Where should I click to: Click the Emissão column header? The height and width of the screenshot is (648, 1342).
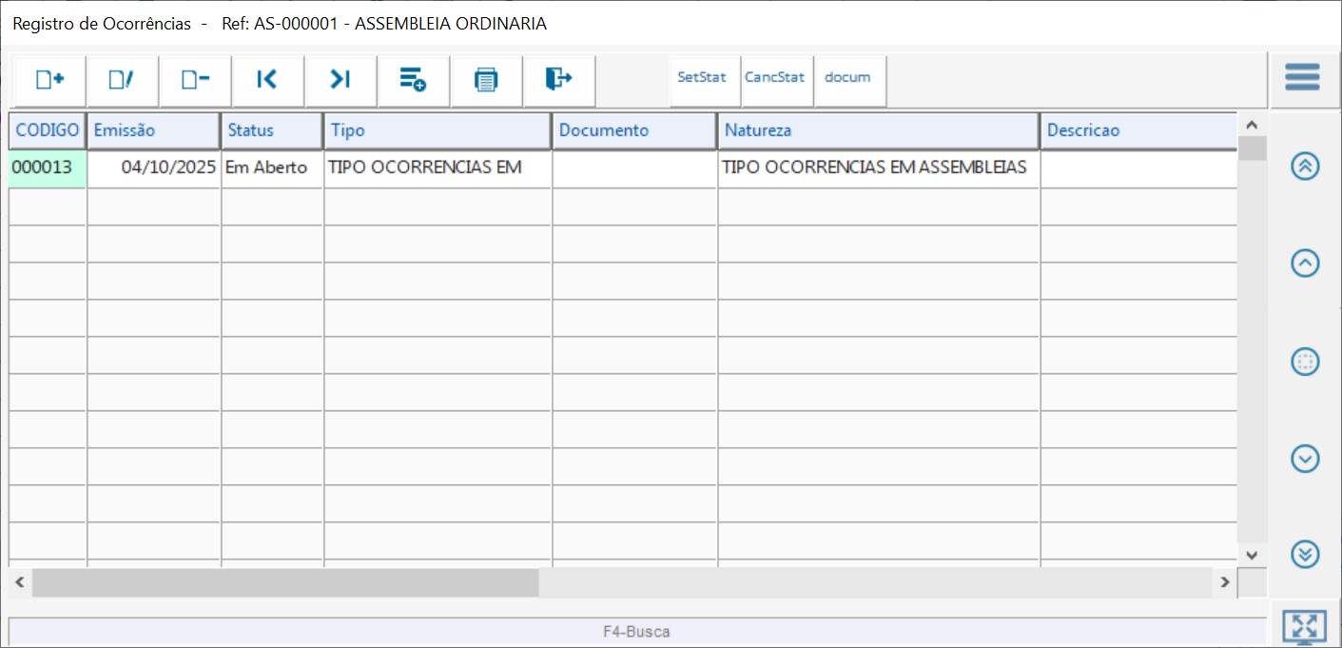(x=153, y=130)
